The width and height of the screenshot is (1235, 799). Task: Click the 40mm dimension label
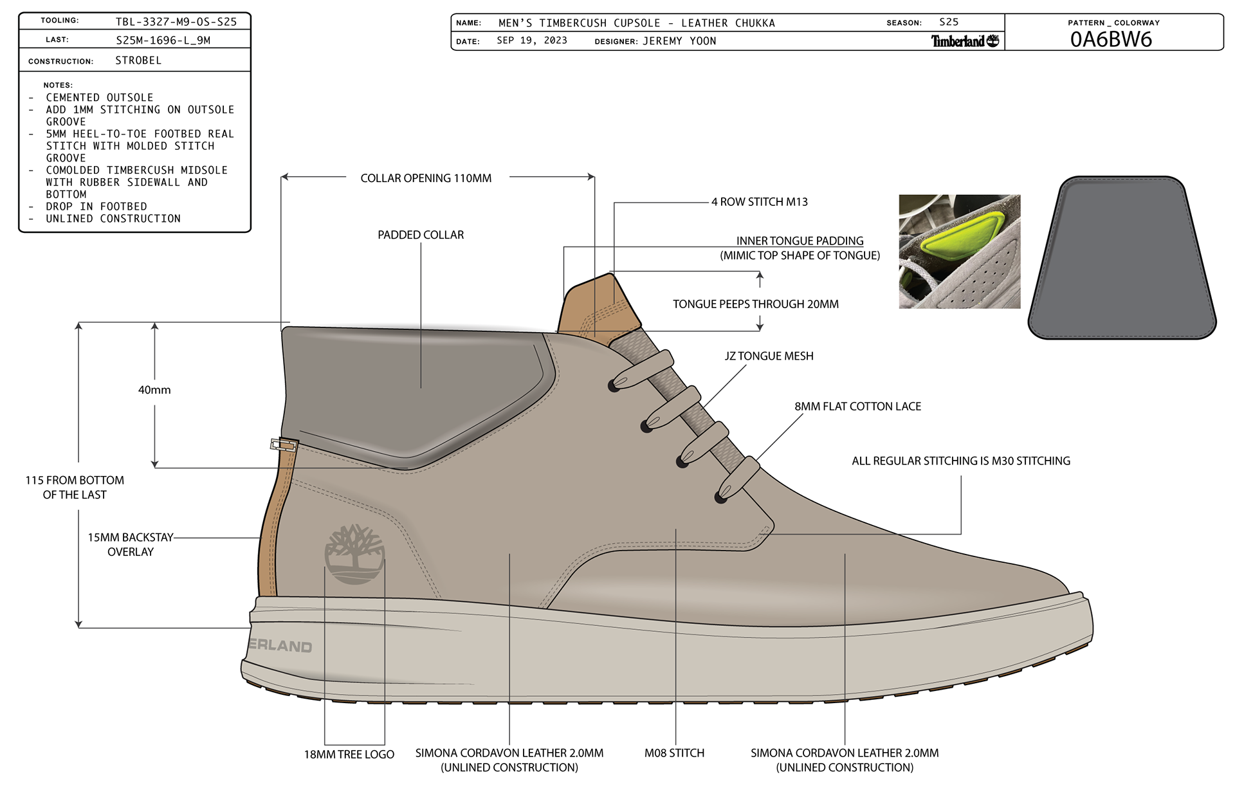pyautogui.click(x=154, y=390)
